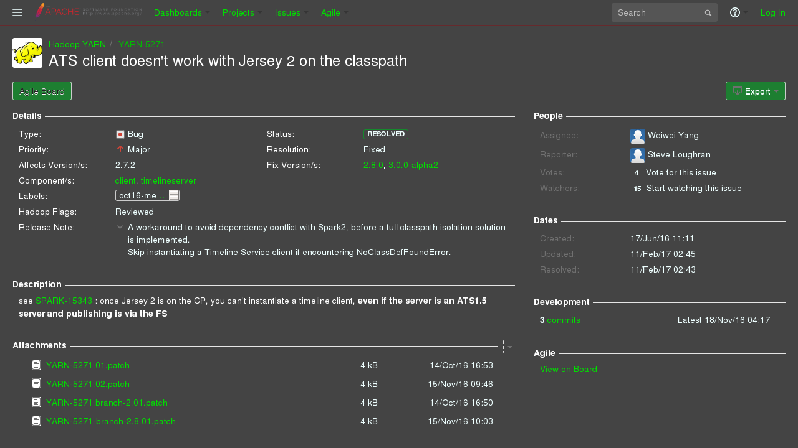798x448 pixels.
Task: Collapse the Release Note chevron
Action: tap(120, 227)
